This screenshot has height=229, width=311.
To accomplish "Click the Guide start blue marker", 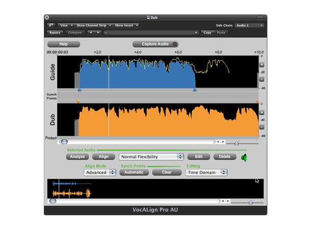I will [x=80, y=90].
